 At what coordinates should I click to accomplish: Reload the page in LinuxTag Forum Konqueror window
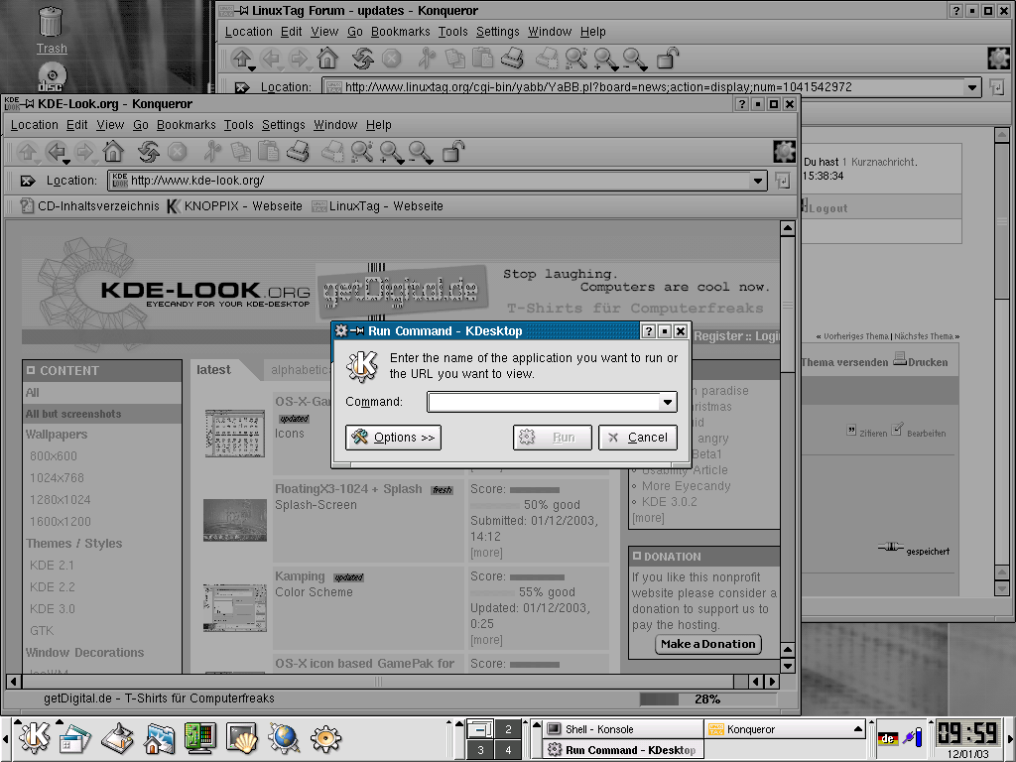tap(363, 59)
